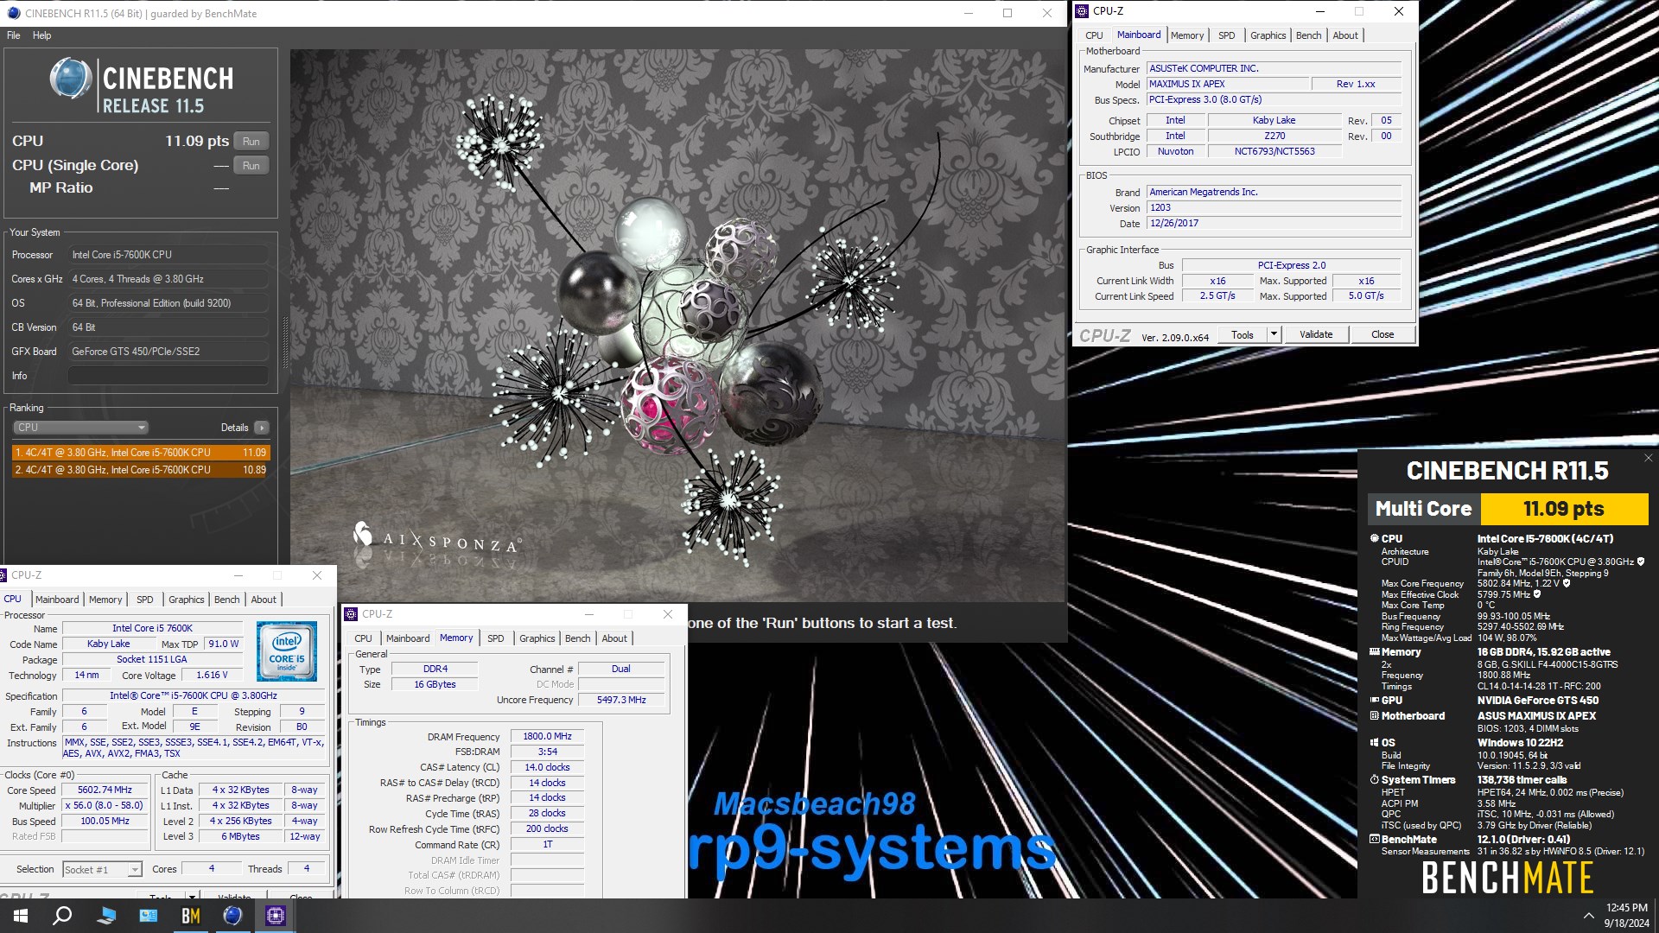The image size is (1659, 933).
Task: Open Mainboard tab in bottom-left CPU-Z window
Action: click(57, 600)
